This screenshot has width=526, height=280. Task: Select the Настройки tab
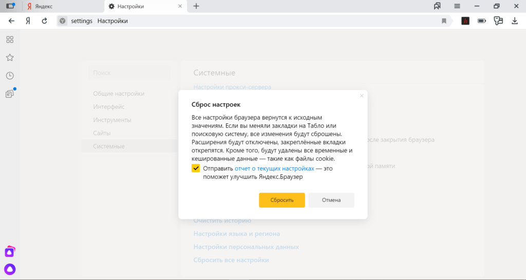pos(145,6)
